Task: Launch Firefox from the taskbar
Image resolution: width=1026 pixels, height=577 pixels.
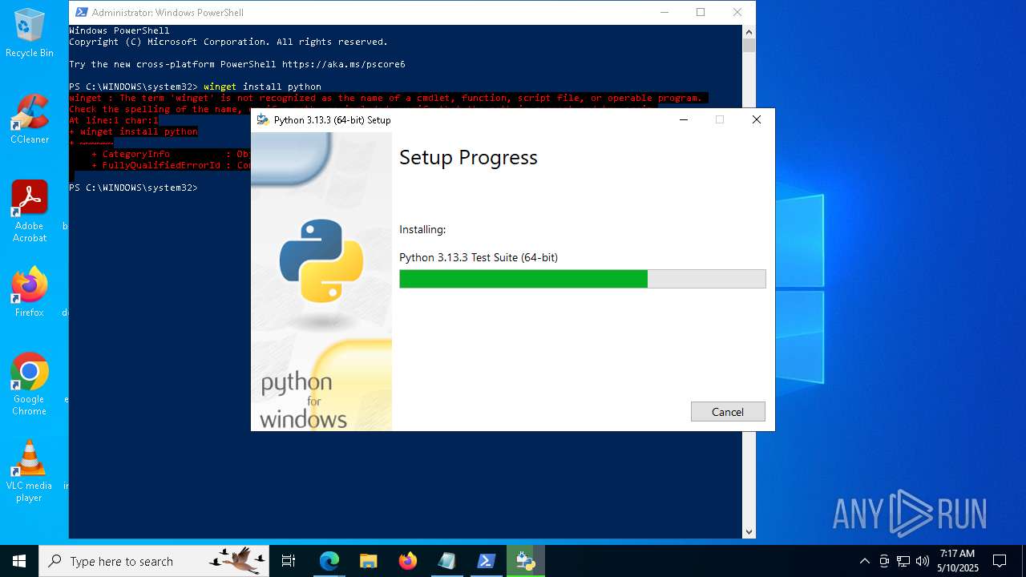Action: click(x=407, y=561)
